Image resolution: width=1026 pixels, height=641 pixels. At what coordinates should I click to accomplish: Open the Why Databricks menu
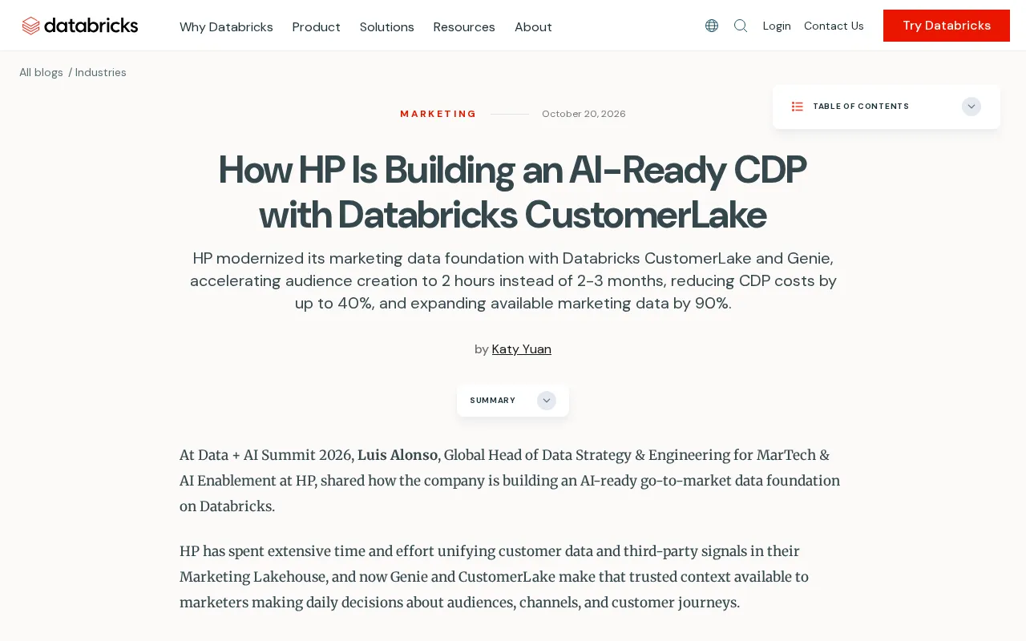[x=226, y=27]
